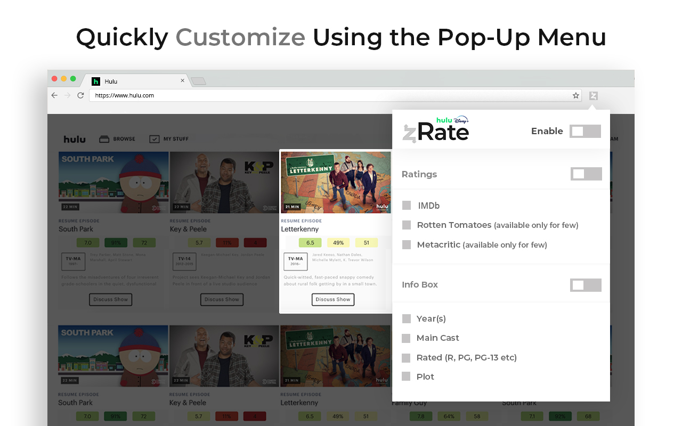Check the Rated (R, PG, PG-13 etc) checkbox
This screenshot has width=682, height=426.
406,358
